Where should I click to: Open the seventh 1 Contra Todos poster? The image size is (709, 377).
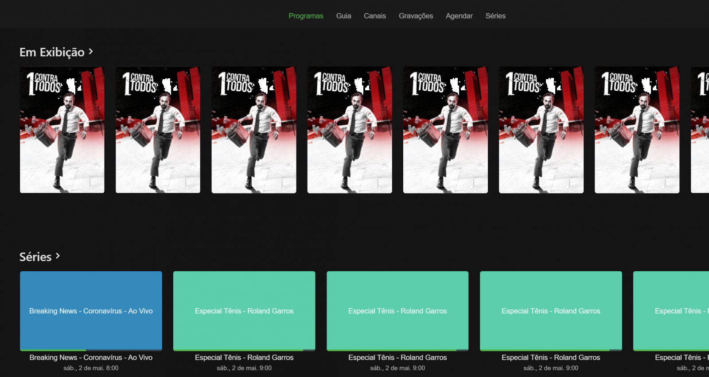[637, 130]
